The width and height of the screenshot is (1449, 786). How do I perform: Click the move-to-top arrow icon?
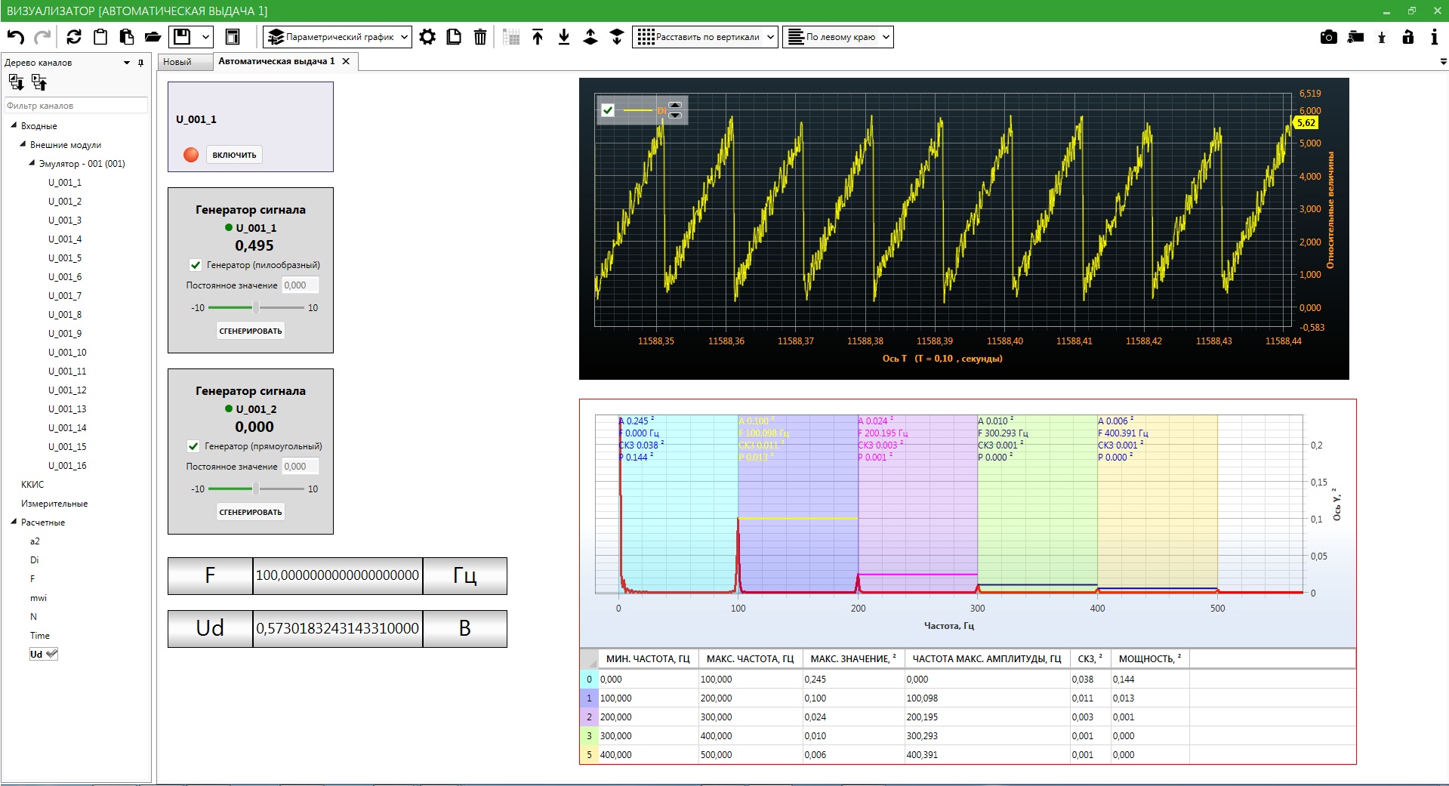pyautogui.click(x=538, y=37)
